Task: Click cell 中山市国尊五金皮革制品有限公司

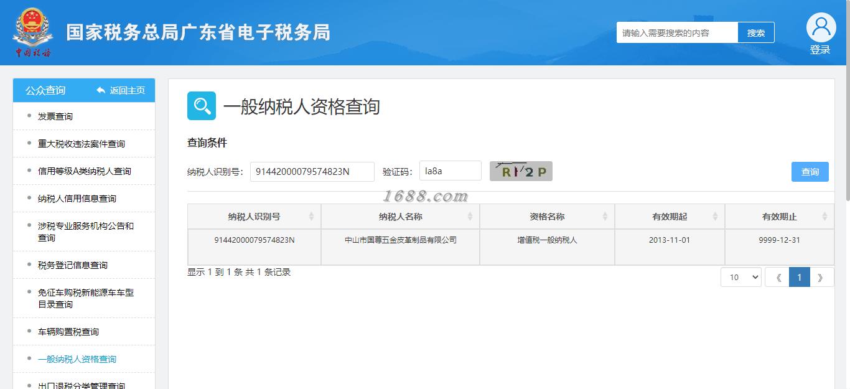Action: (401, 240)
